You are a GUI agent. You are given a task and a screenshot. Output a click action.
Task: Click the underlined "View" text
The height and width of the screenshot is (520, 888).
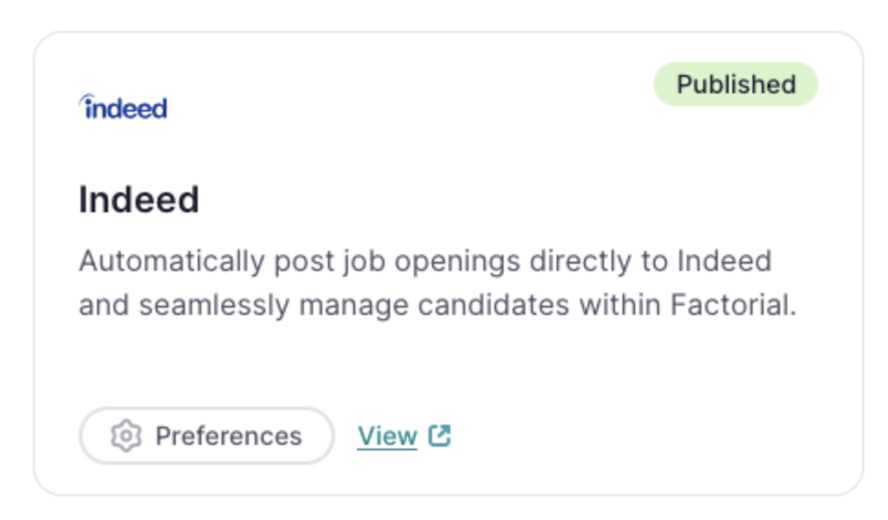(387, 436)
